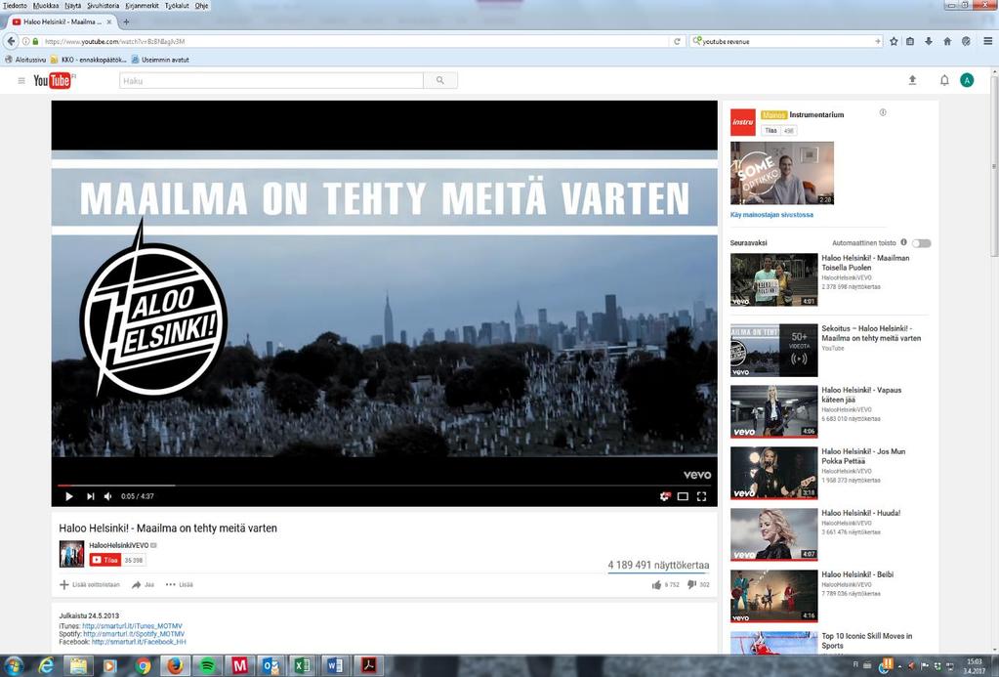
Task: Open the Windows Start button
Action: (13, 665)
